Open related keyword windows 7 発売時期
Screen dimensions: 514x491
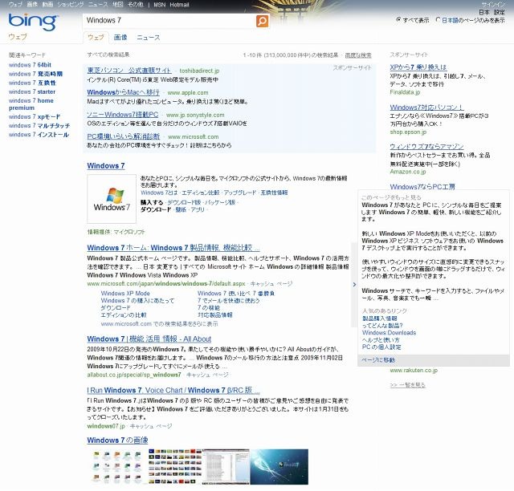pyautogui.click(x=35, y=74)
